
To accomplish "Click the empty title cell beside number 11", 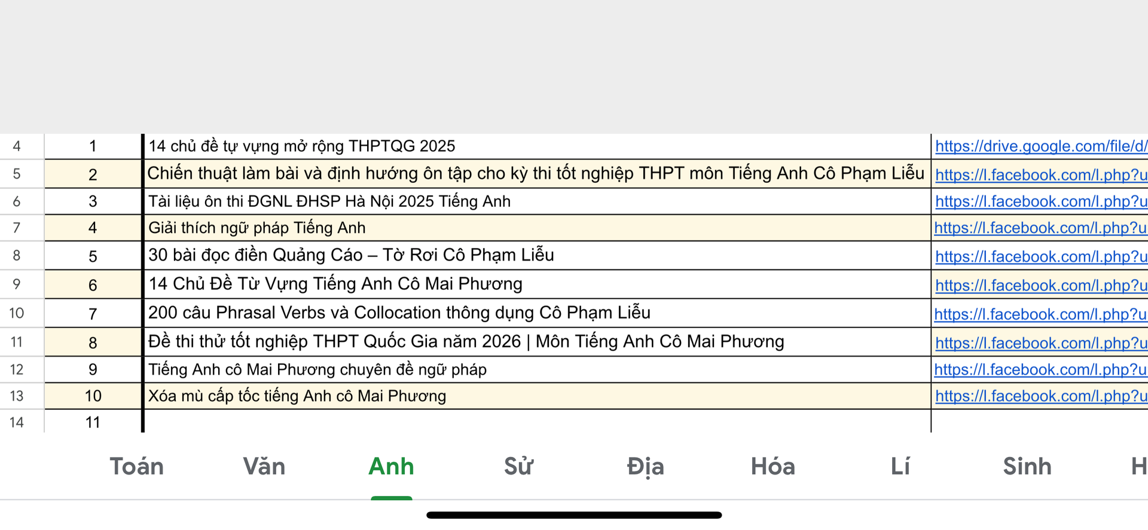I will coord(537,422).
